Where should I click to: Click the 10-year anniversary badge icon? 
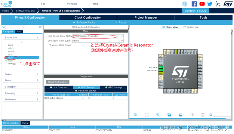185,4
